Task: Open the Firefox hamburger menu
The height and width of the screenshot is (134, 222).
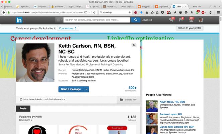Action: (219, 12)
